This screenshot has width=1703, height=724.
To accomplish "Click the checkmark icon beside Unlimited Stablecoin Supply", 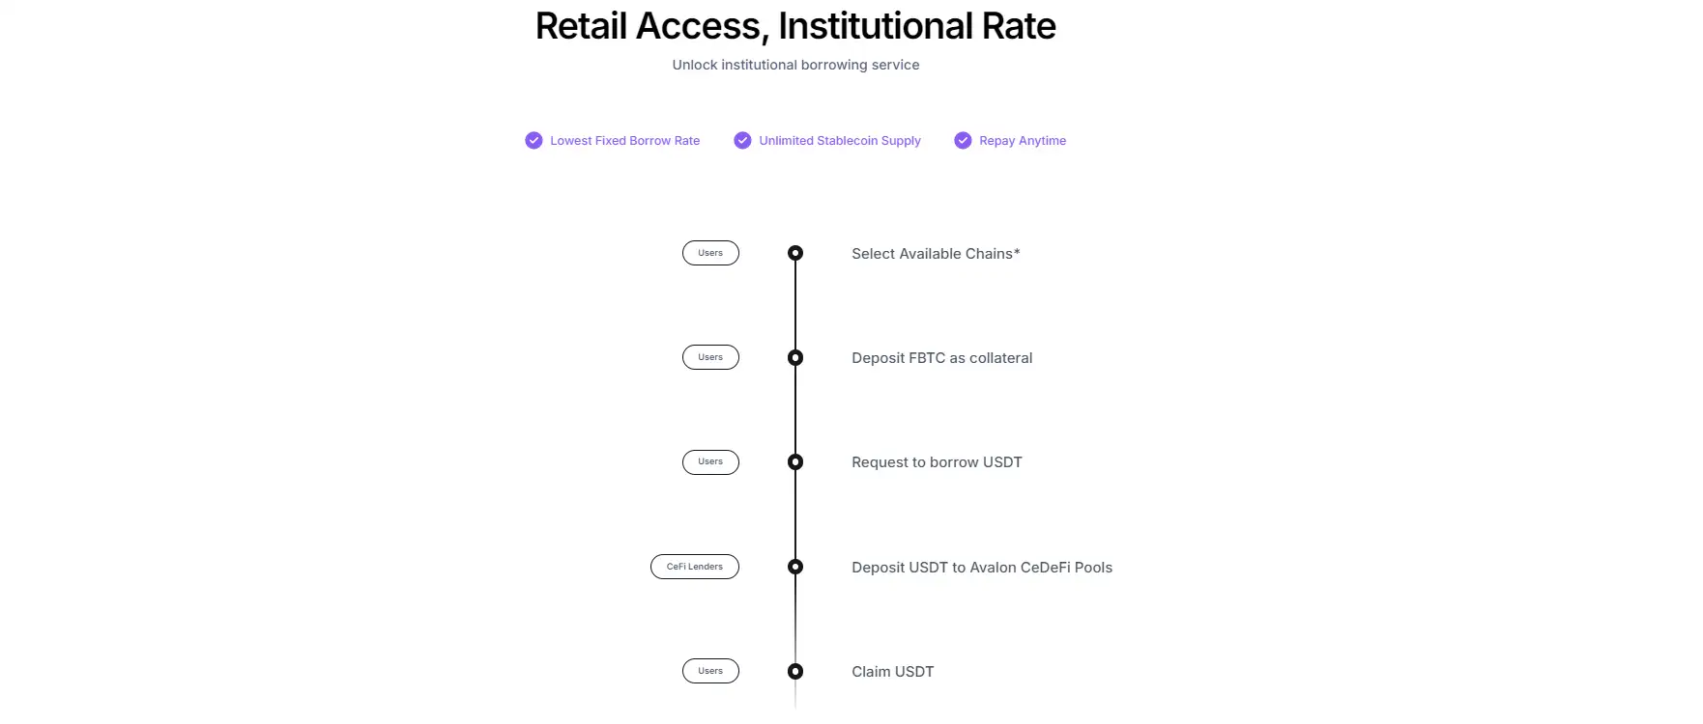I will pyautogui.click(x=742, y=141).
